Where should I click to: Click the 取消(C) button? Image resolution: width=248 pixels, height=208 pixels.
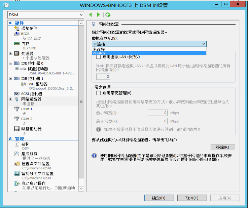(x=192, y=198)
